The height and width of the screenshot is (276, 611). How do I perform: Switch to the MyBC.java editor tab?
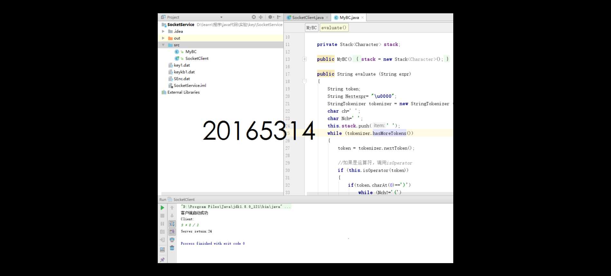[x=349, y=17]
